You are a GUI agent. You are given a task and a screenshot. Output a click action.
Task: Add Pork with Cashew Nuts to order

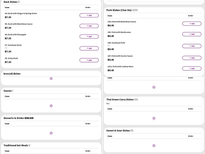[x=192, y=69]
